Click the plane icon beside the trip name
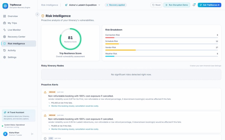Viewport: 225px width, 140px height. pyautogui.click(x=66, y=5)
